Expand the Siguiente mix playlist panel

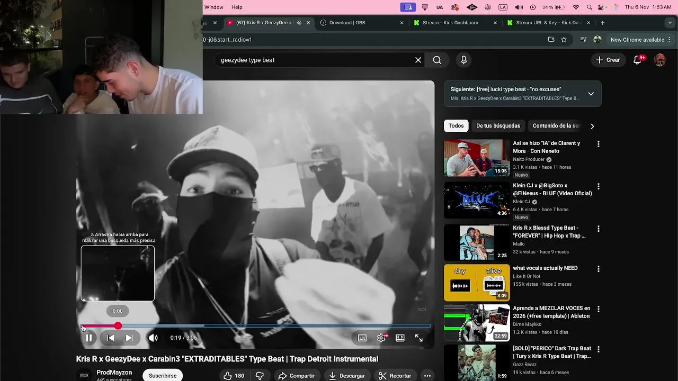coord(591,94)
